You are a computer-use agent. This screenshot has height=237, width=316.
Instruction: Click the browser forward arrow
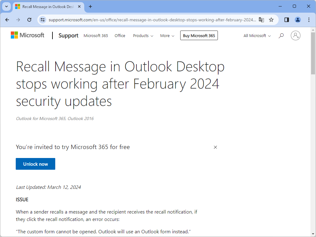[18, 20]
